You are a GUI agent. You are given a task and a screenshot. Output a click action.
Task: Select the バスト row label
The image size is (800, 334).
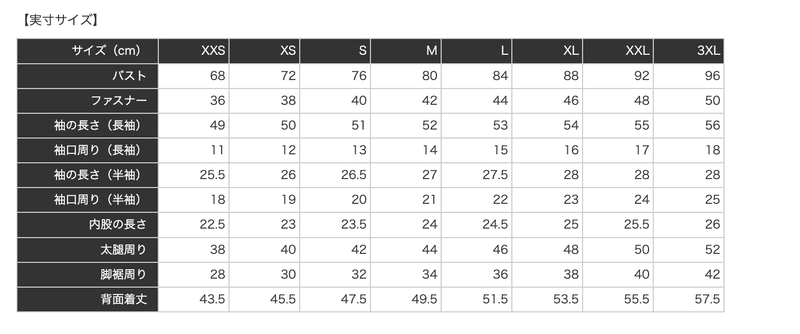(129, 76)
